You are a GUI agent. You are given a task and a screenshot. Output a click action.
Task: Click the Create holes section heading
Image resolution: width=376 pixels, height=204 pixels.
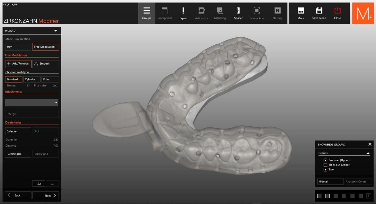(x=13, y=123)
